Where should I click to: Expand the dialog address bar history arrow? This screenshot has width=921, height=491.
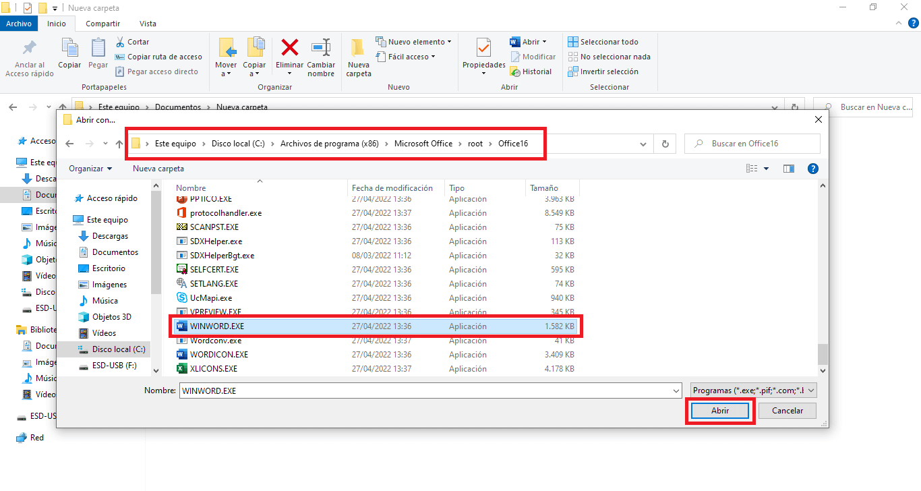[x=644, y=144]
